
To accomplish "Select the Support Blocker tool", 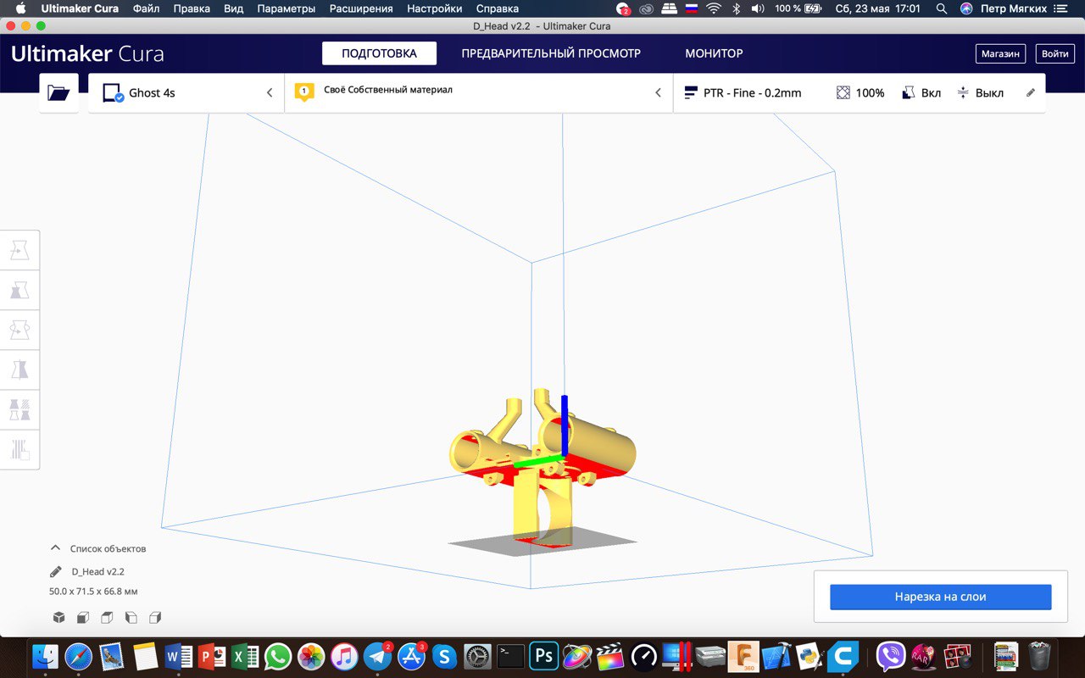I will click(x=19, y=449).
